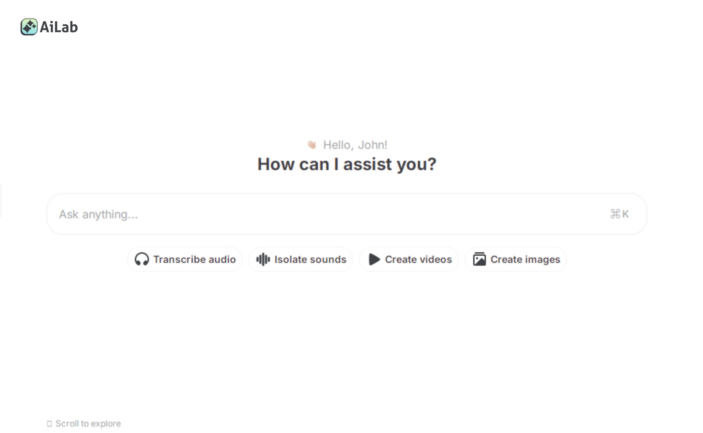
Task: Click the AiLab sparkle logo icon
Action: click(x=29, y=27)
